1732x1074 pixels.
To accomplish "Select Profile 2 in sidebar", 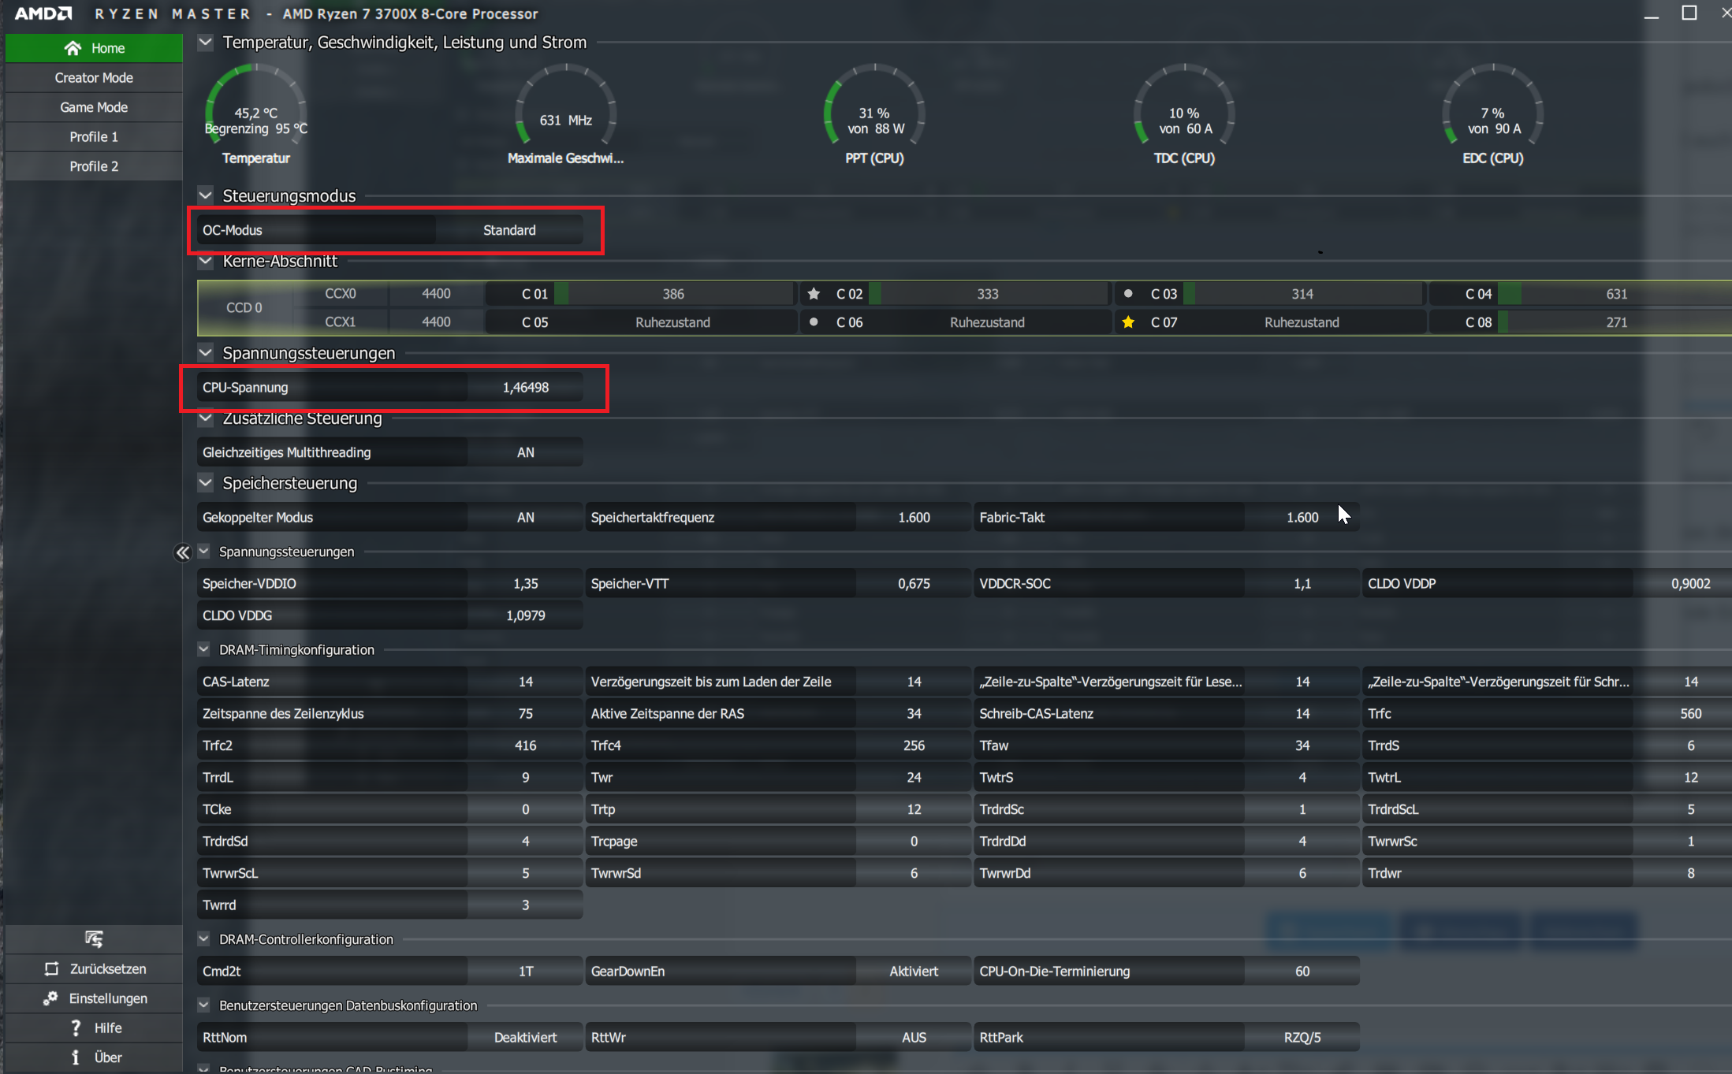I will 94,166.
